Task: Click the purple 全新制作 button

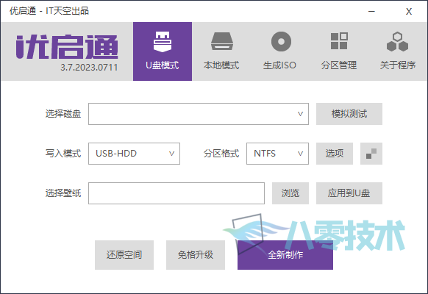Action: point(285,255)
